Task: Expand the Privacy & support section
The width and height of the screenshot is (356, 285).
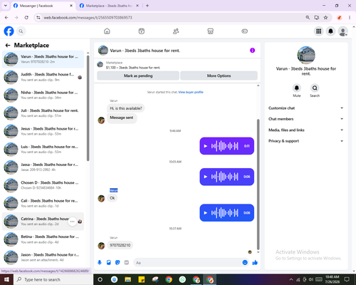Action: [306, 141]
